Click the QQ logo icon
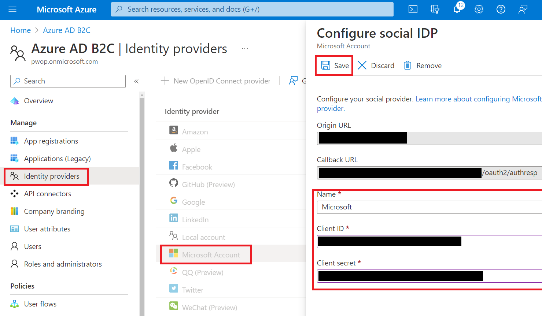 coord(174,271)
